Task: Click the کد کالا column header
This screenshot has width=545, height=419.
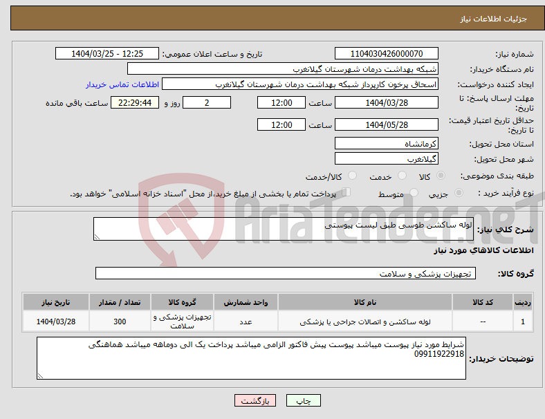Action: 483,302
